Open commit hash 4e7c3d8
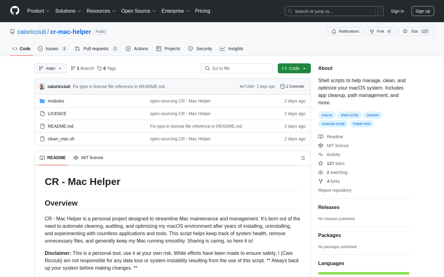Viewport: 444px width, 277px height. 247,86
